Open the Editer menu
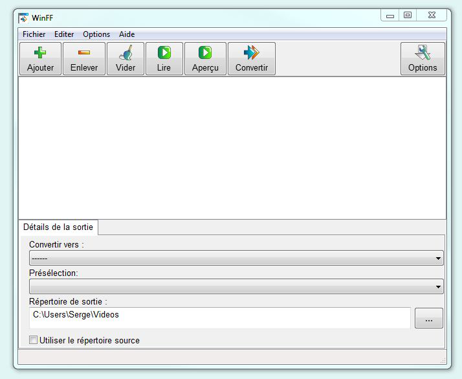The height and width of the screenshot is (379, 462). pos(64,34)
